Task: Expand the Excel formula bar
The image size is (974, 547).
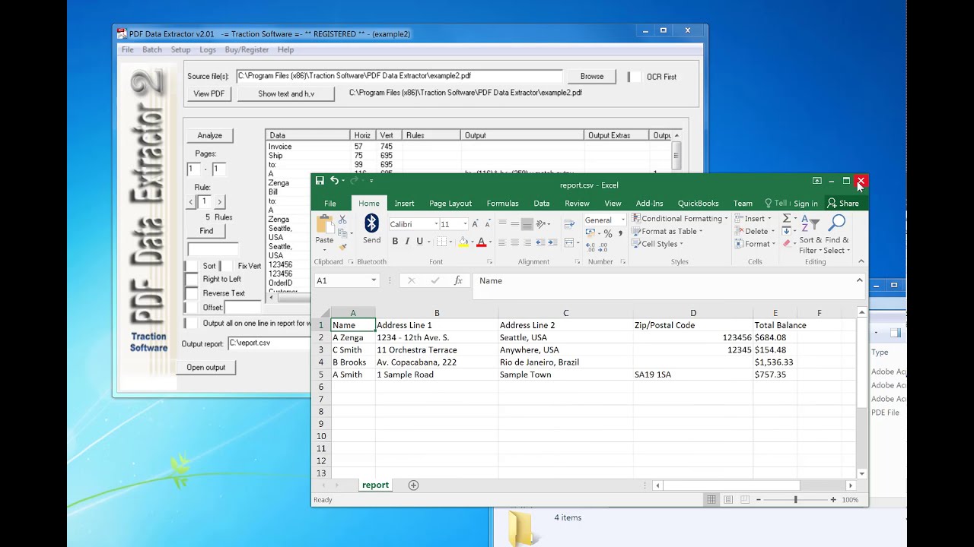Action: click(x=860, y=280)
